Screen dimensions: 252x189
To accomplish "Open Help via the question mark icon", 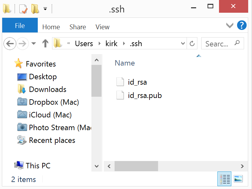I will pos(242,25).
